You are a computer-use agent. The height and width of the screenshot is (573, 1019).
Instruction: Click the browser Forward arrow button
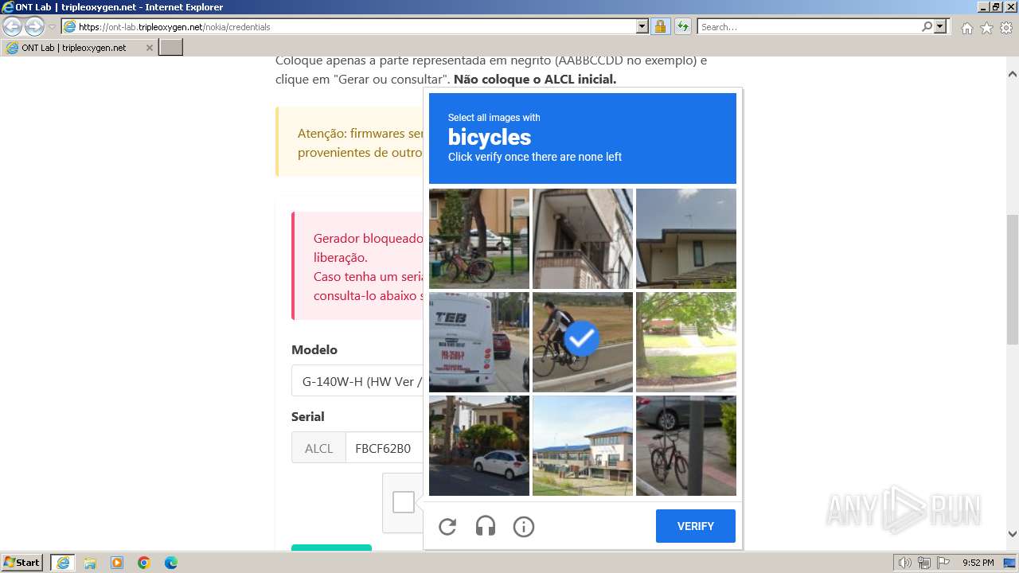(x=34, y=26)
